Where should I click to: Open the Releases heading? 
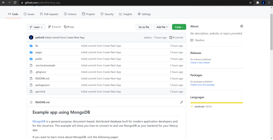196,53
